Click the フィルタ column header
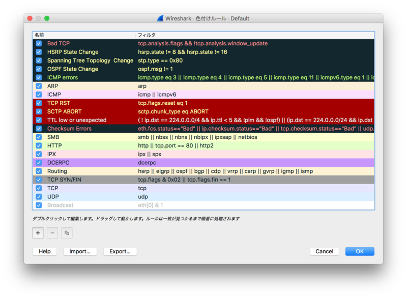The width and height of the screenshot is (407, 298). click(255, 35)
